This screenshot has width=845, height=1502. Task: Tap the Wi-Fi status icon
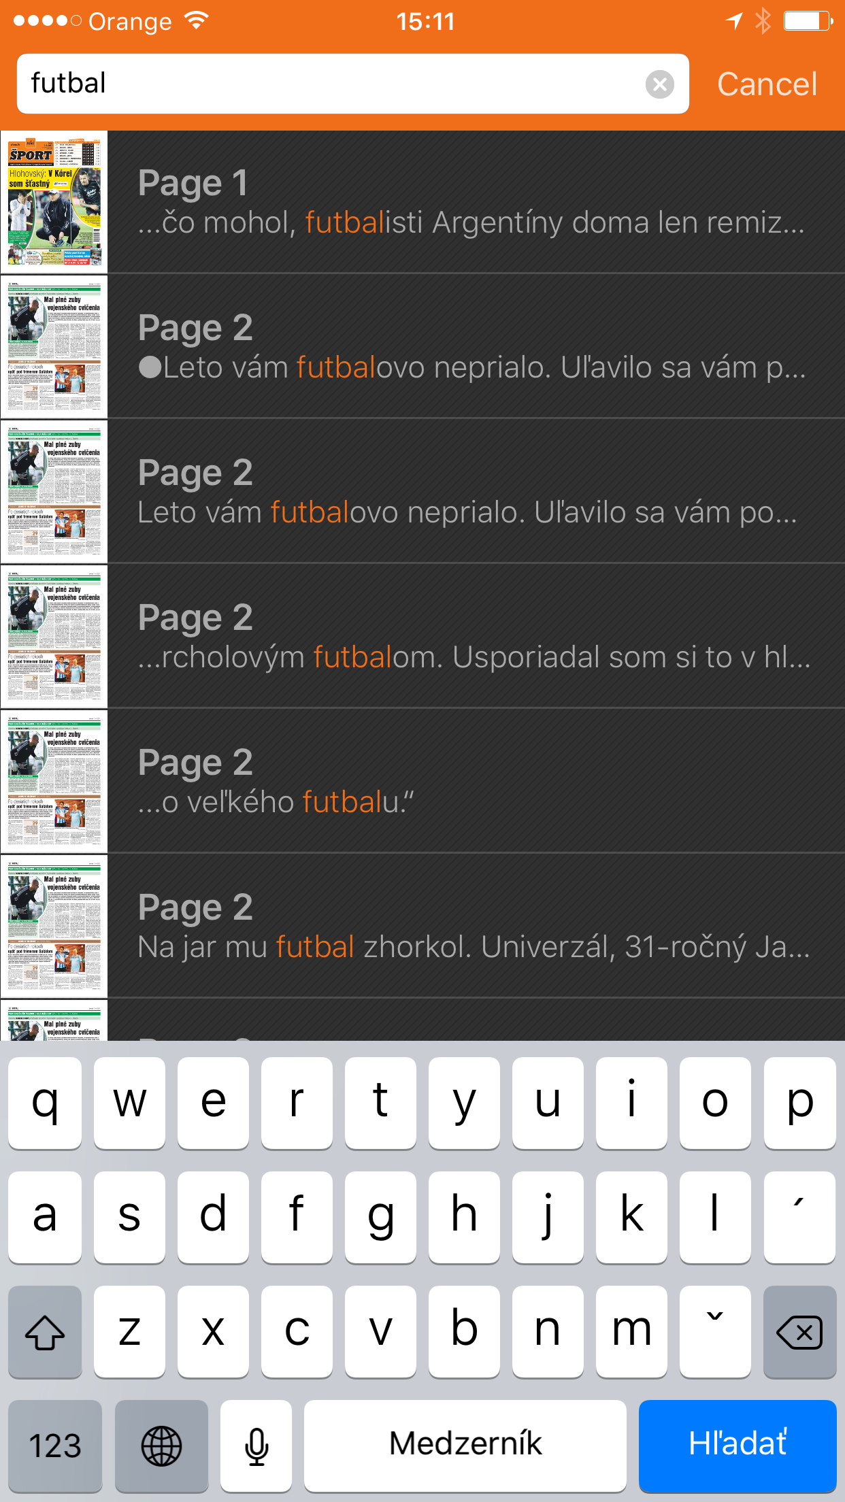click(197, 21)
